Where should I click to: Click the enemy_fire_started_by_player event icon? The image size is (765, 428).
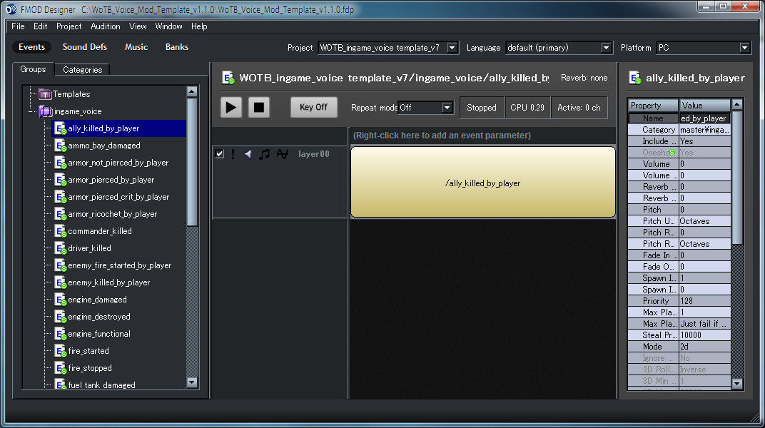61,265
